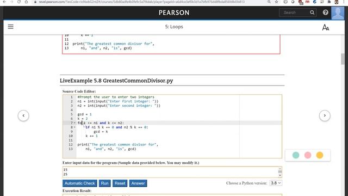Screen dimensions: 348x196
Task: Open the user profile avatar
Action: [x=338, y=13]
